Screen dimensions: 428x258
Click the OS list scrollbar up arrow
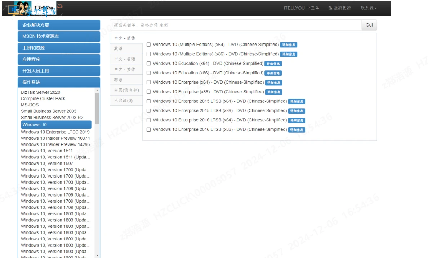97,90
